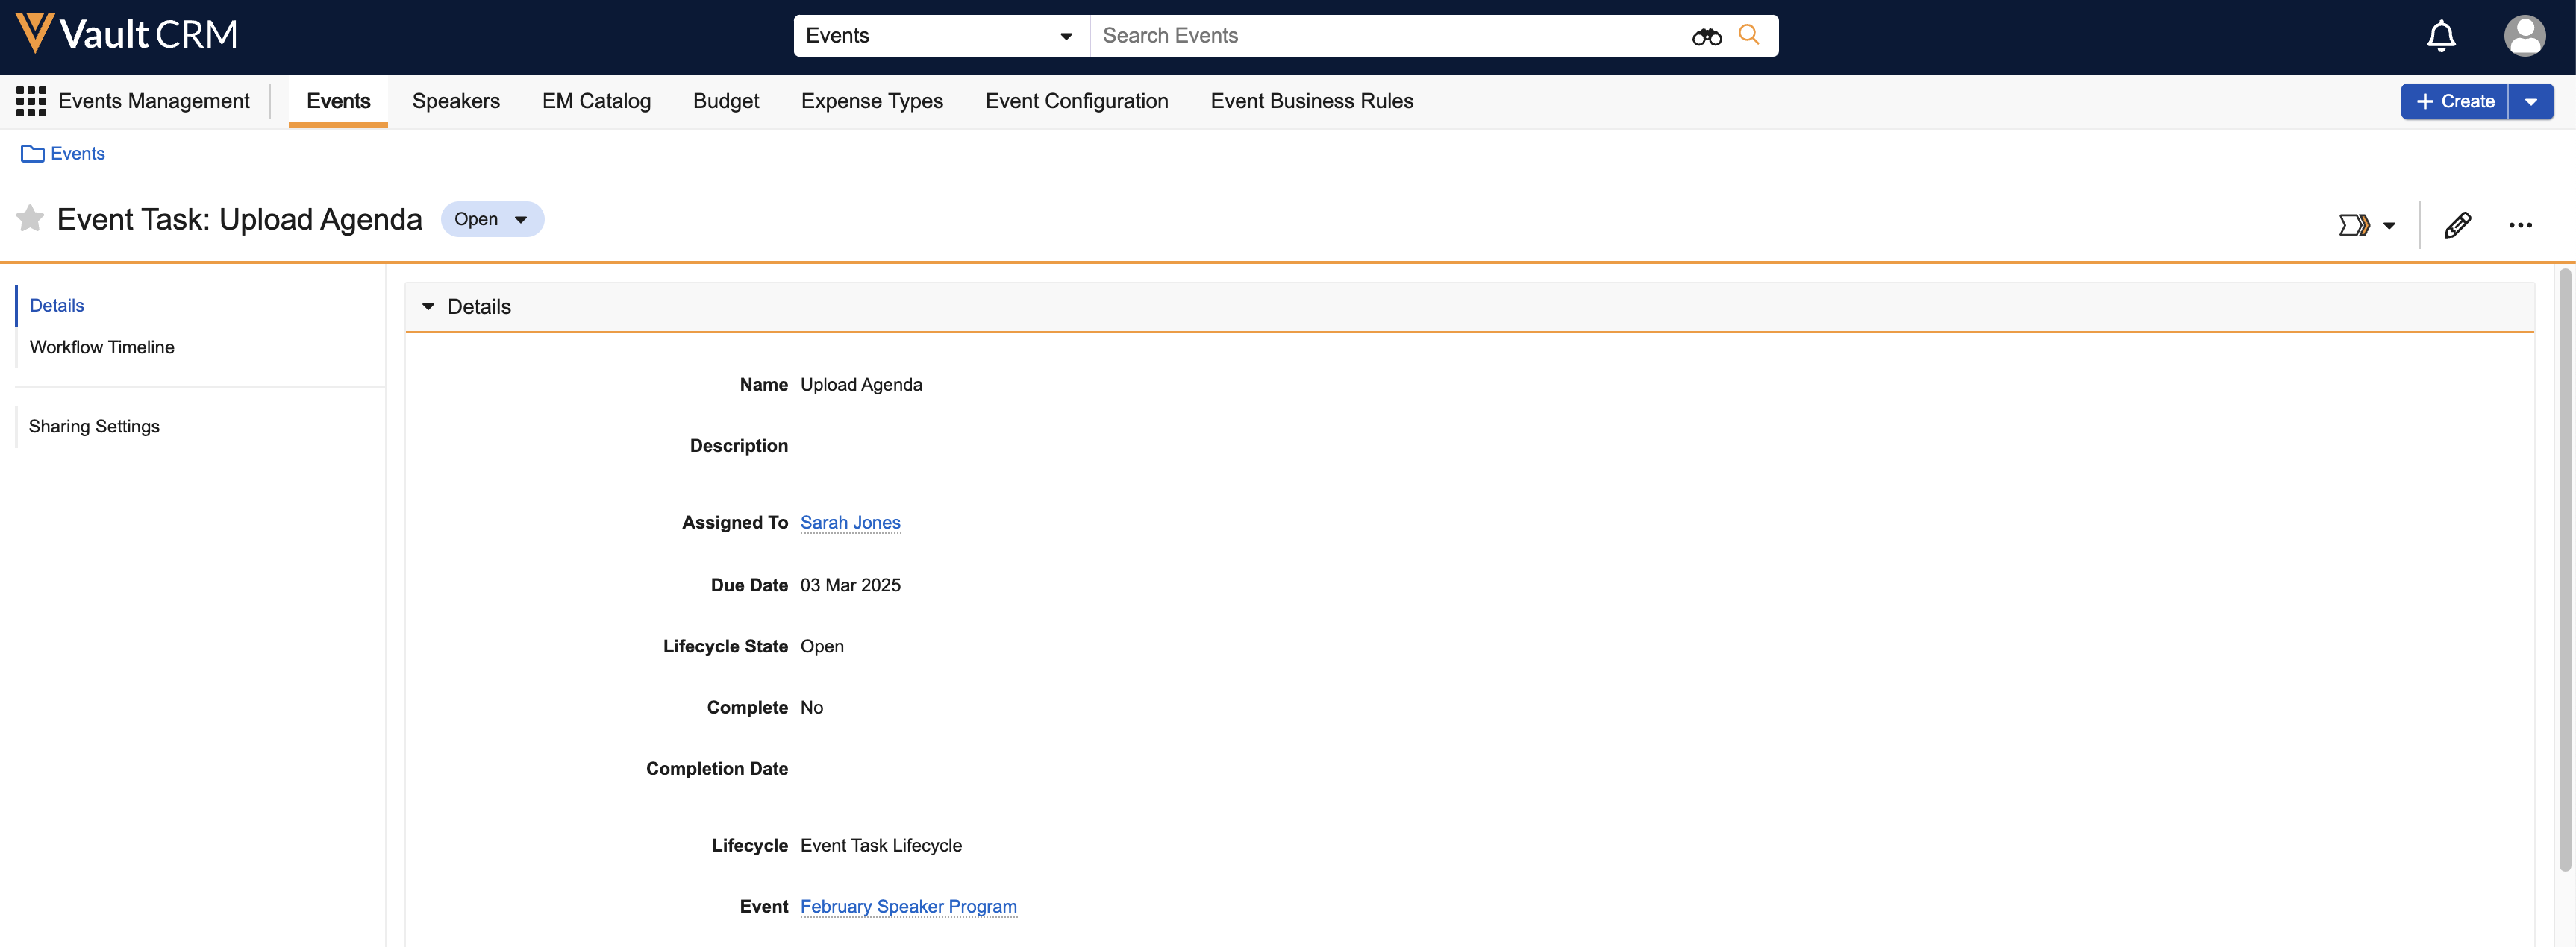Viewport: 2576px width, 947px height.
Task: Click the pencil edit icon
Action: [2457, 224]
